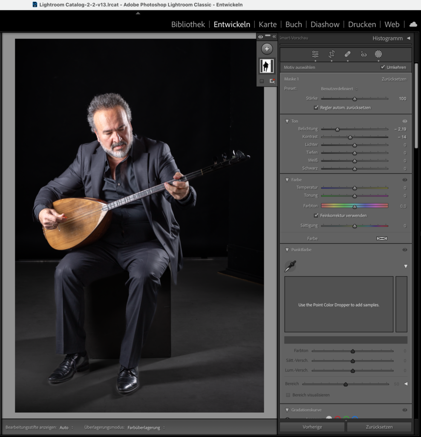The height and width of the screenshot is (437, 421).
Task: Open Bearbeitungsstifte anzeigen Auto dropdown
Action: pos(66,428)
